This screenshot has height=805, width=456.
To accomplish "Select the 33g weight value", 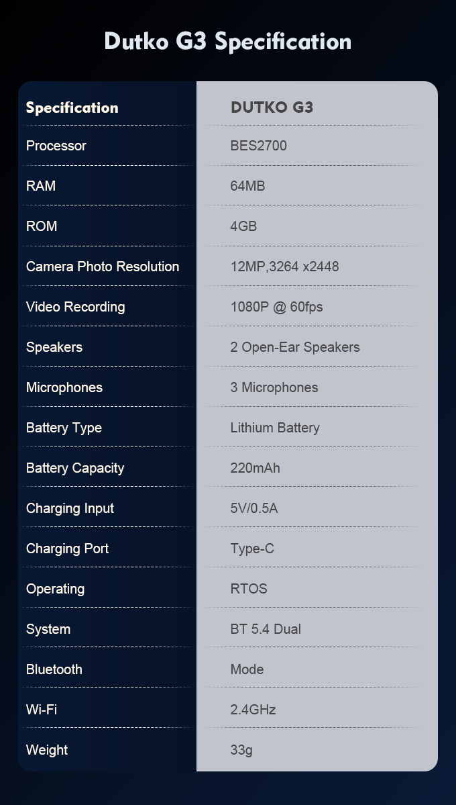I will pos(241,750).
